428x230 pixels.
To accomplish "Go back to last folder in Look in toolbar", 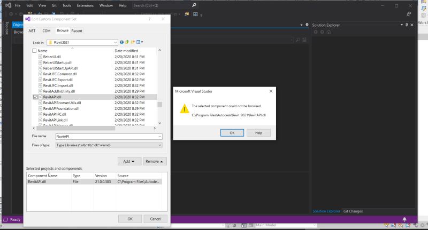I will (121, 42).
